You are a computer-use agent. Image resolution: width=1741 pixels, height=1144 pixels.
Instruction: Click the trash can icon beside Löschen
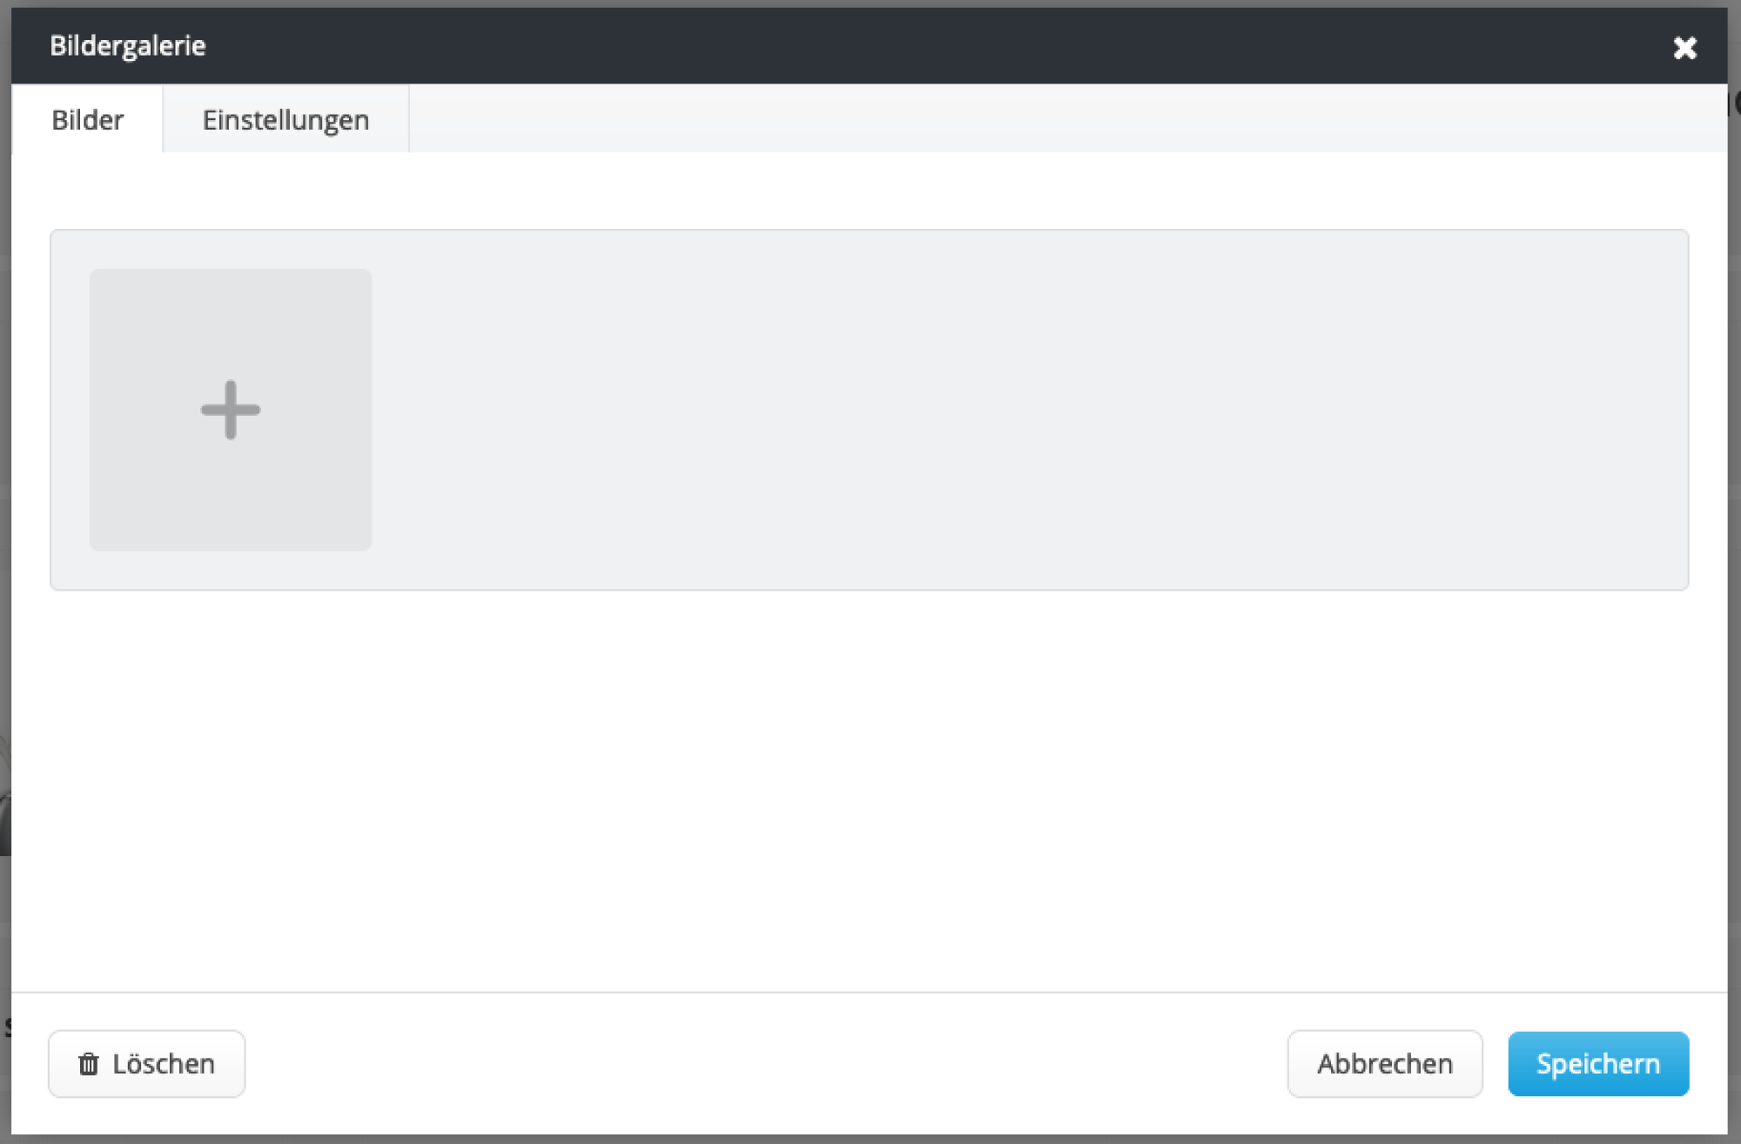pyautogui.click(x=89, y=1063)
